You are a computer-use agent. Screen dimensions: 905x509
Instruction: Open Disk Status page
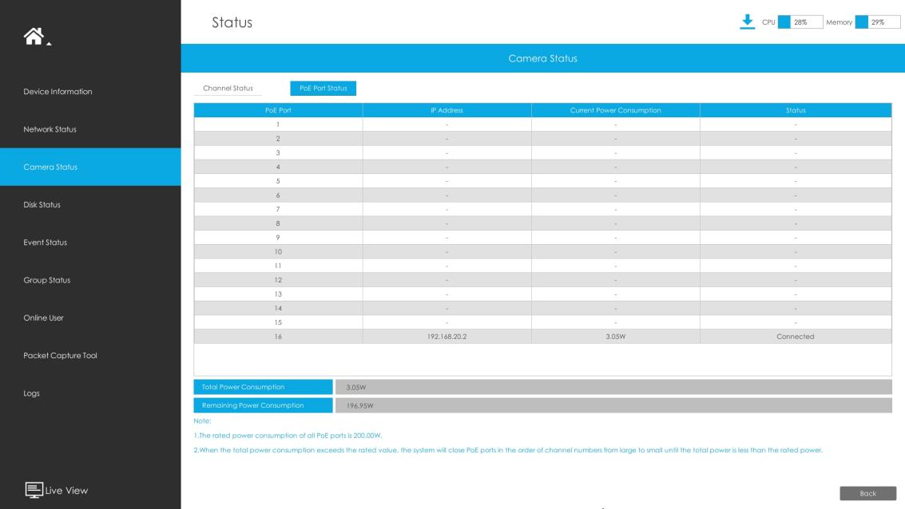pos(42,205)
